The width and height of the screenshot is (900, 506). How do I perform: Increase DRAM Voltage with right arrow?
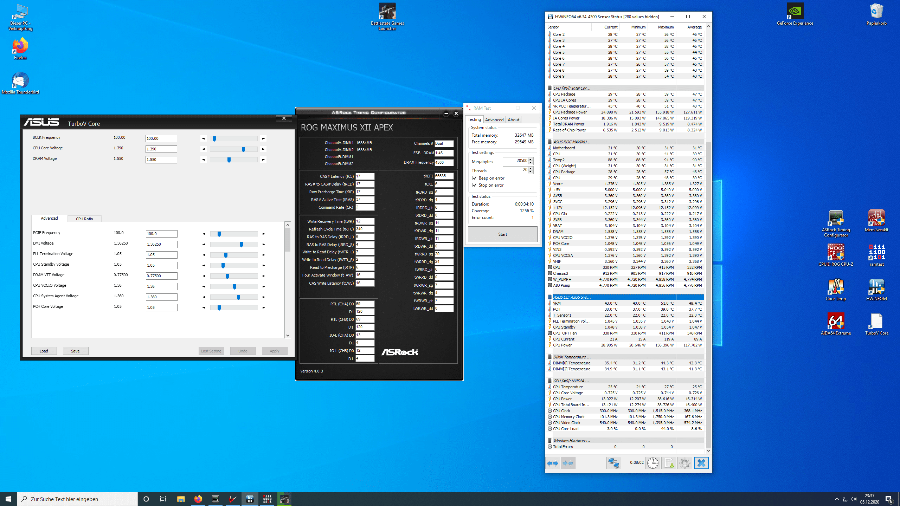point(263,160)
